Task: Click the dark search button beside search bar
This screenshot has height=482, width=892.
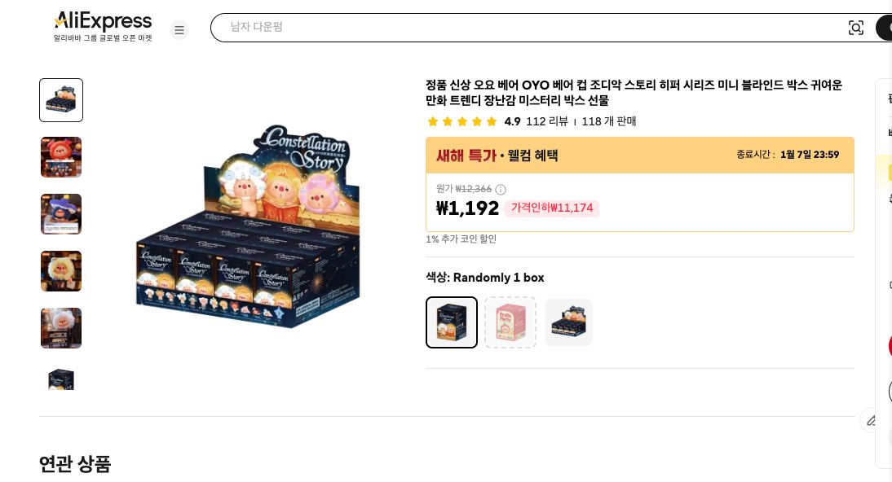Action: click(888, 27)
